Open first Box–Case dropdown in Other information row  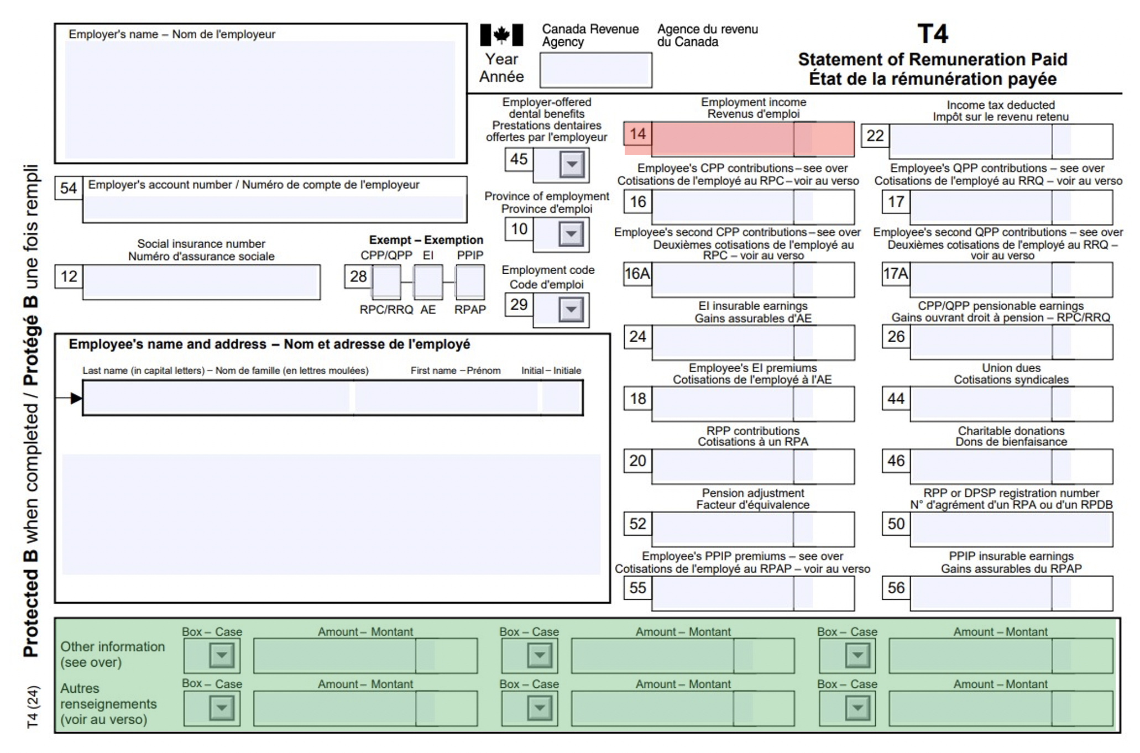[222, 656]
